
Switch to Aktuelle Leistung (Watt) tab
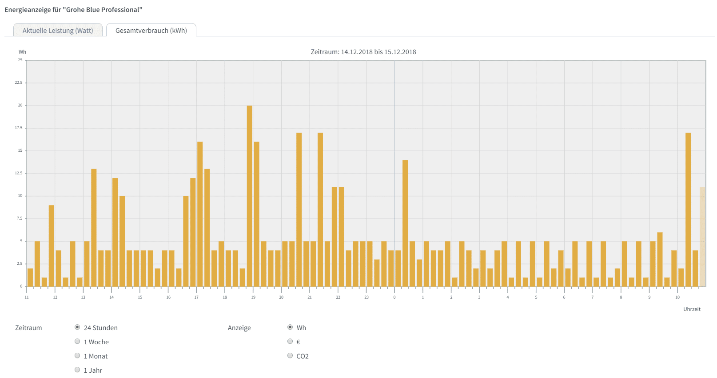coord(58,30)
